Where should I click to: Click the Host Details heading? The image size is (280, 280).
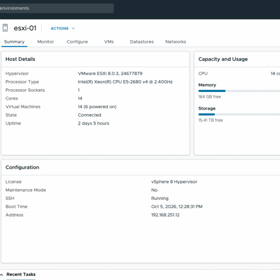coord(21,59)
